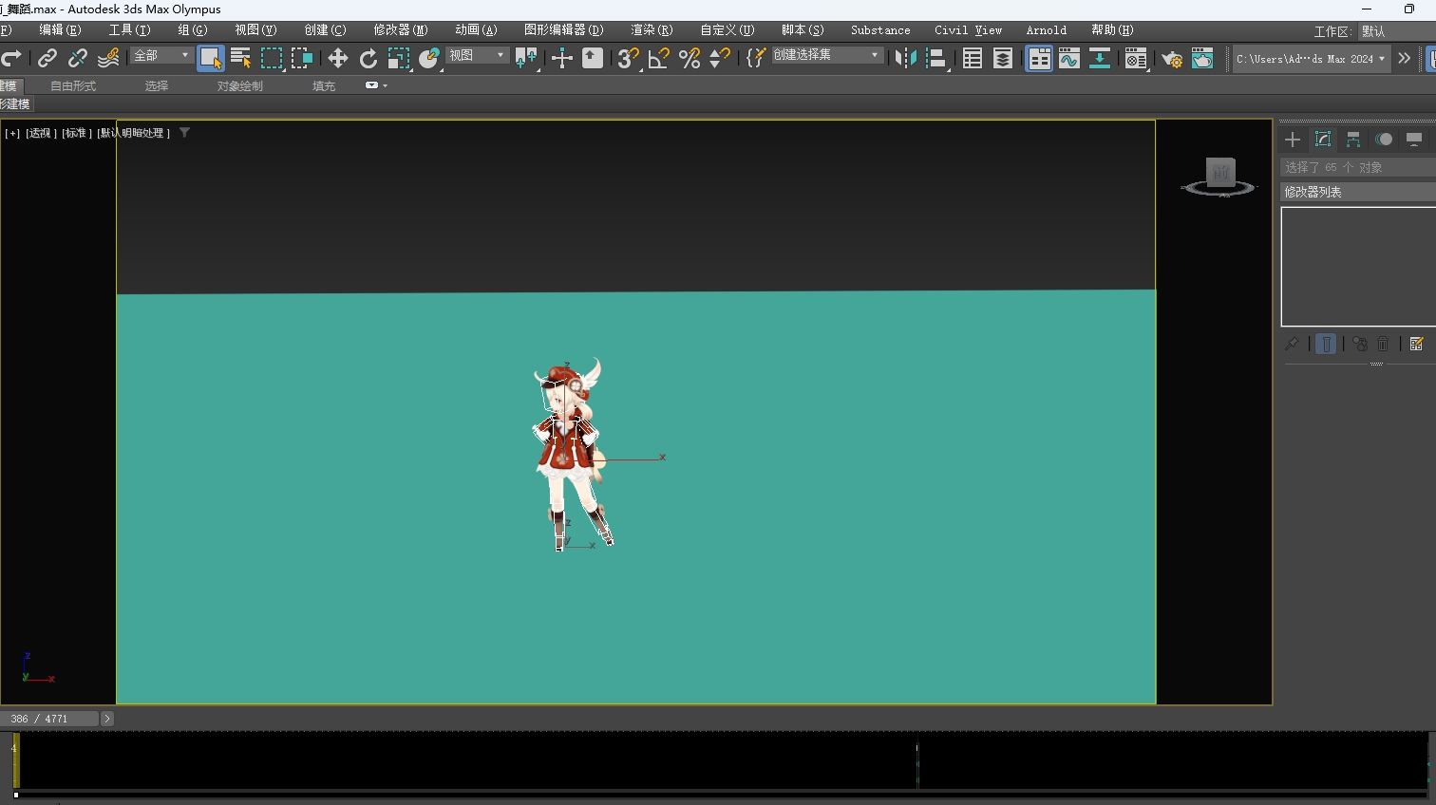Screen dimensions: 1436x805
Task: Toggle the Spinner Snap icon
Action: point(720,59)
